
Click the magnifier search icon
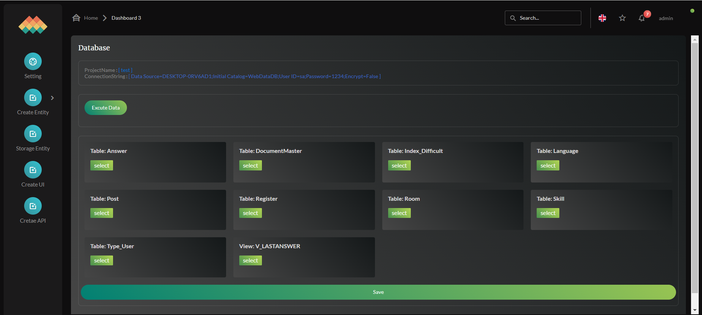(x=513, y=18)
